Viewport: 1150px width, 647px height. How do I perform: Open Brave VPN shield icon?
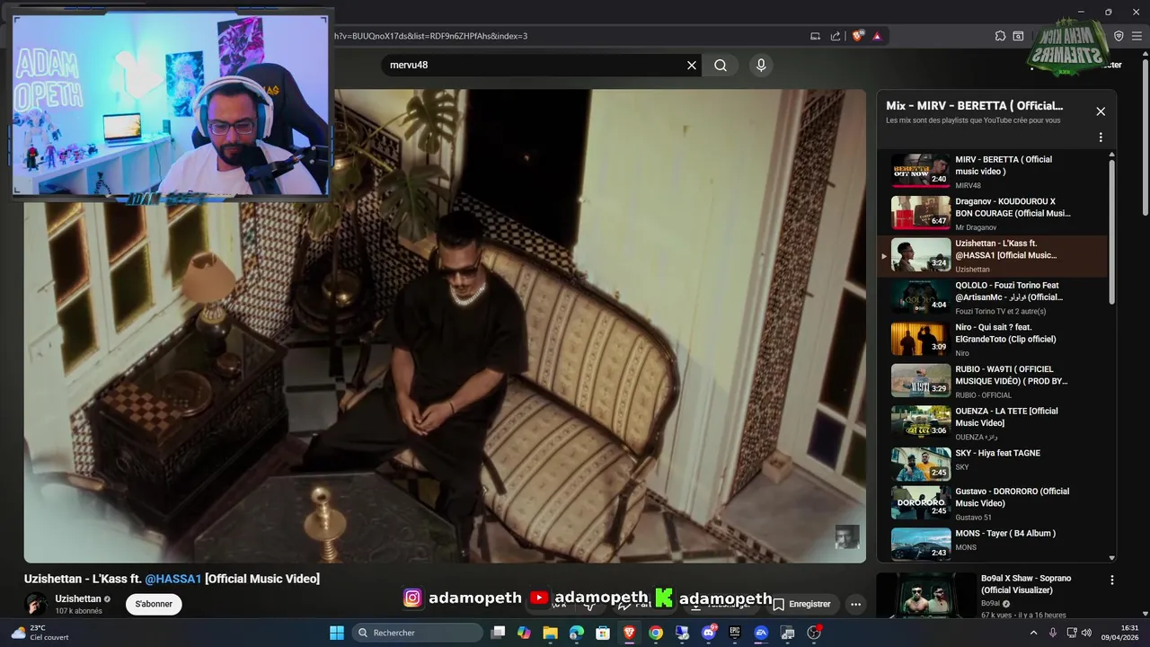click(x=1119, y=36)
